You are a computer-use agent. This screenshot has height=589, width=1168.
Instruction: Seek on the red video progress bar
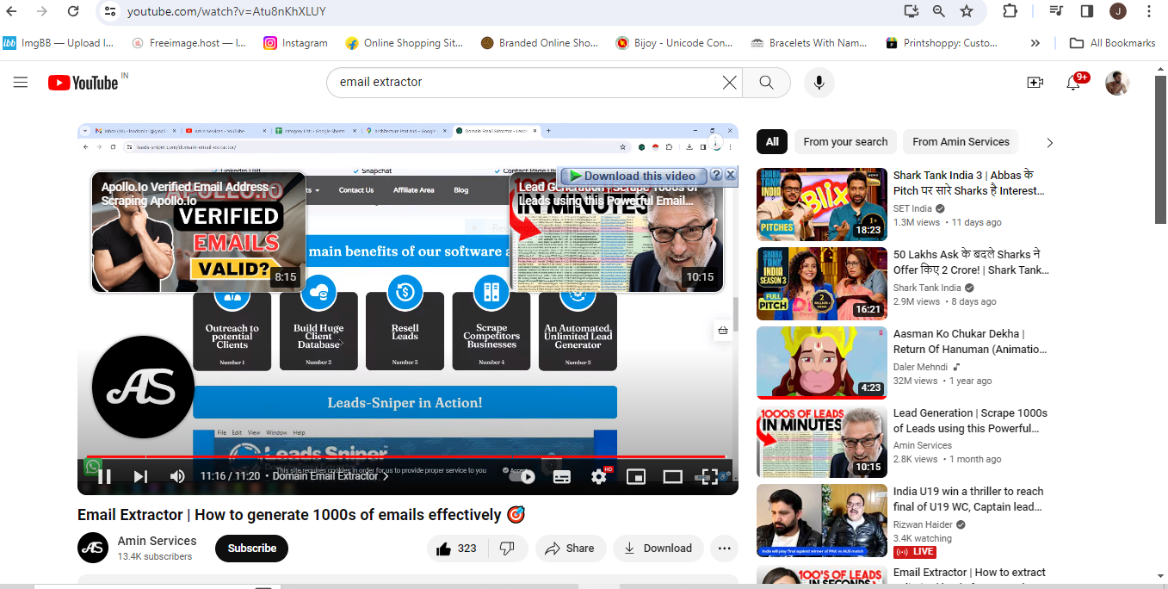pos(407,456)
